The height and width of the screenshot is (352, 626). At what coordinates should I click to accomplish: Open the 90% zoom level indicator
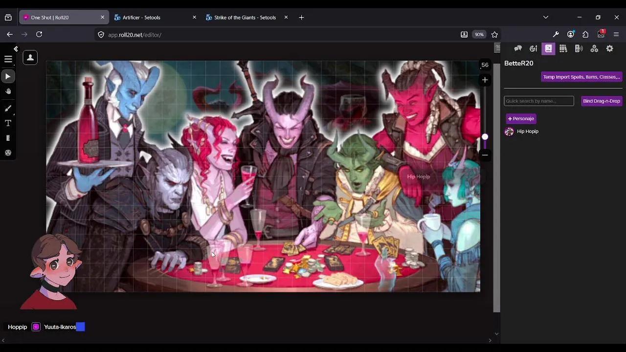pos(479,35)
